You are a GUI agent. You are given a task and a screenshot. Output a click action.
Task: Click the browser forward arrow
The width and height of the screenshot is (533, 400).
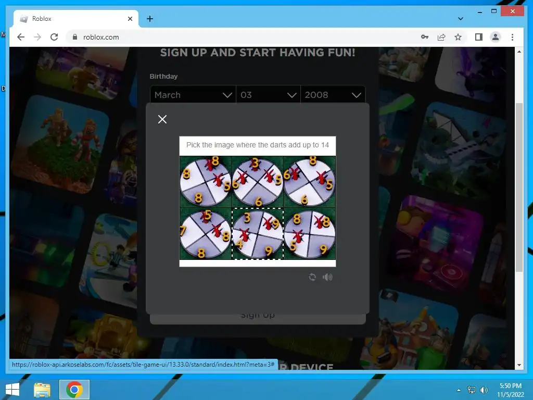(x=37, y=37)
